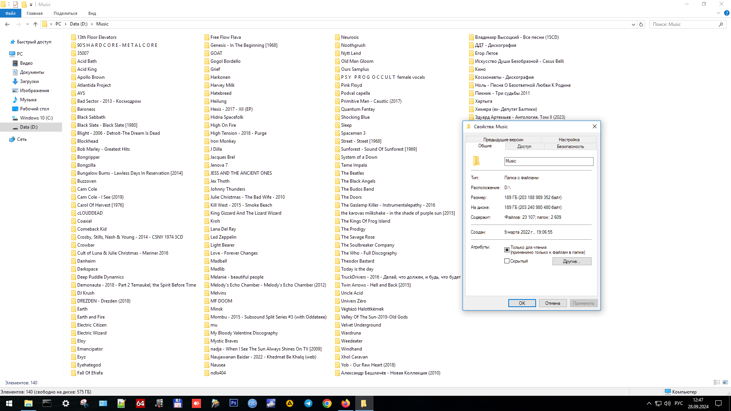Open Command Prompt from taskbar
This screenshot has height=411, width=731.
pyautogui.click(x=47, y=403)
